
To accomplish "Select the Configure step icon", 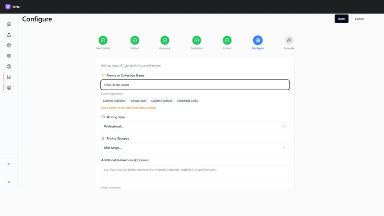I will click(x=258, y=40).
